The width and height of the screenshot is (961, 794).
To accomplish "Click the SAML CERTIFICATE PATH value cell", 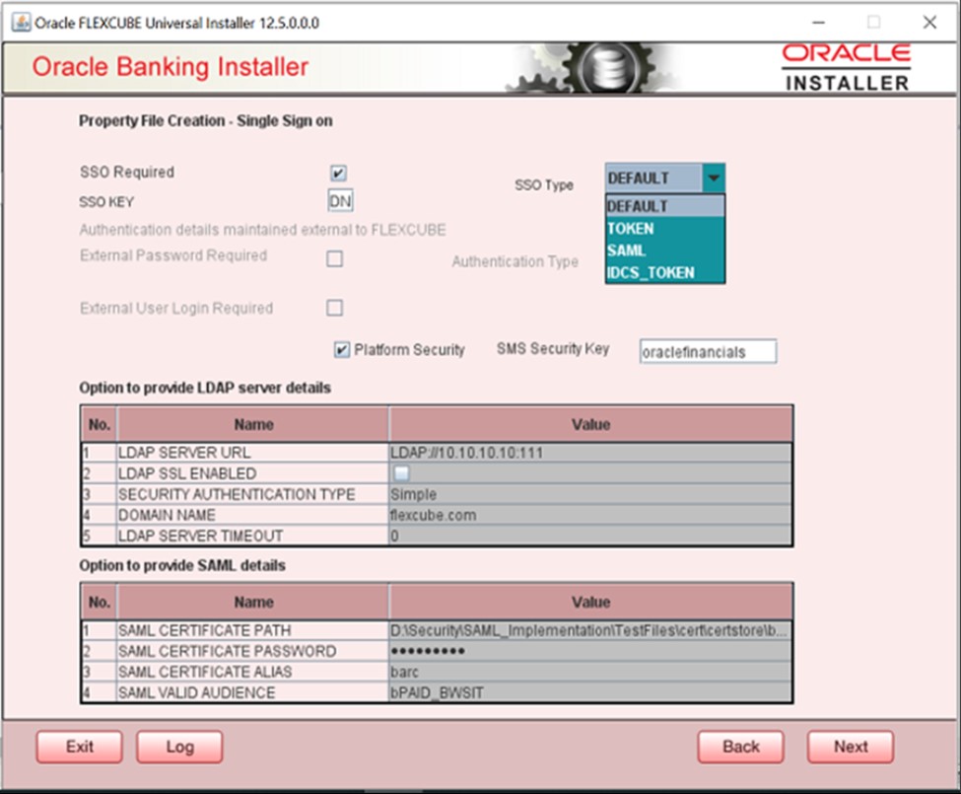I will point(590,630).
